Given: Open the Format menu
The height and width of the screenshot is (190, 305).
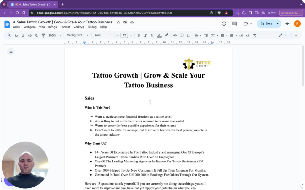Looking at the screenshot, I should 65,27.
